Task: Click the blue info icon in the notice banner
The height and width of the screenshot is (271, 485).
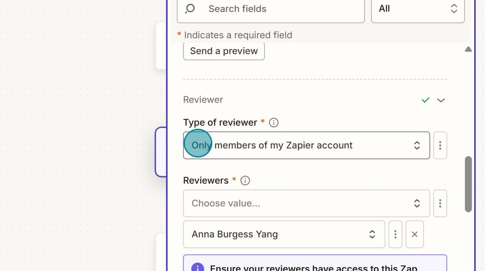Action: tap(197, 267)
